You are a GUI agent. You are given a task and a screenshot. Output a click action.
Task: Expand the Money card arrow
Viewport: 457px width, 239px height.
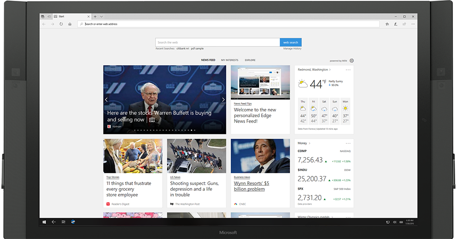[x=310, y=143]
